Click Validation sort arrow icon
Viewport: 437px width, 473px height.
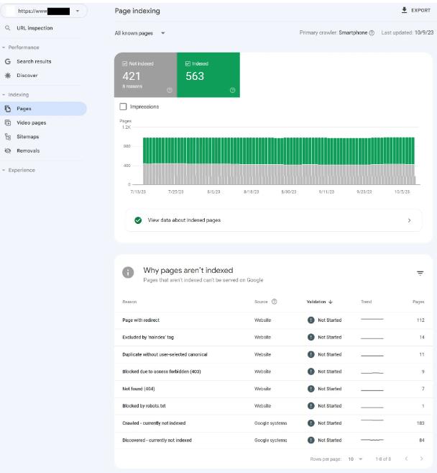pyautogui.click(x=331, y=302)
